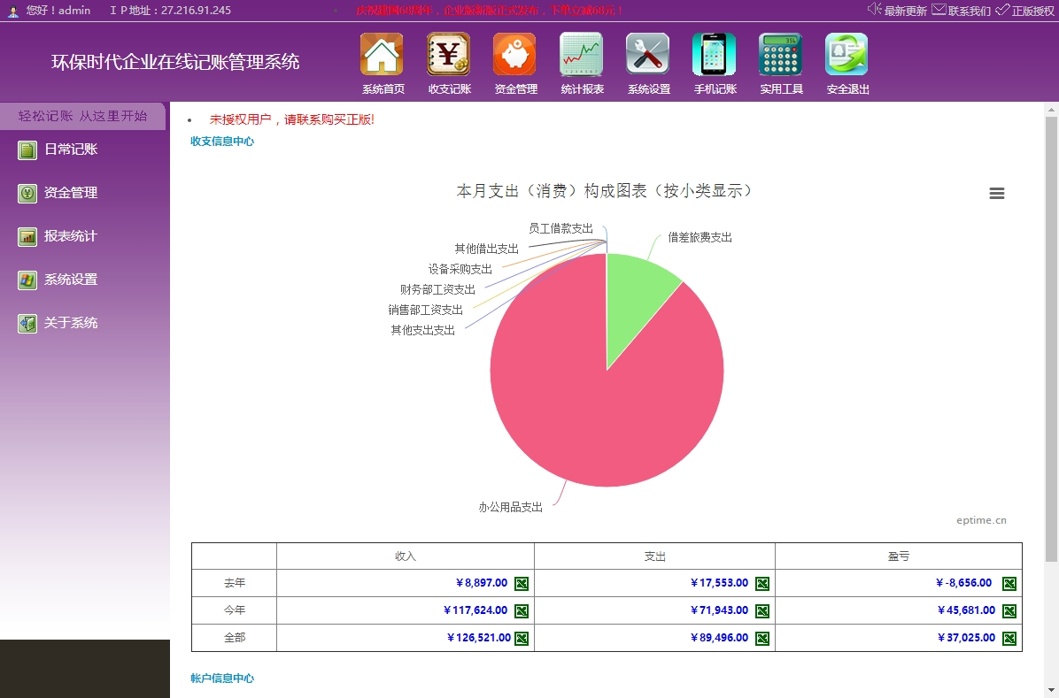Viewport: 1059px width, 698px height.
Task: Click the 帐户信息中心 link
Action: click(x=220, y=678)
